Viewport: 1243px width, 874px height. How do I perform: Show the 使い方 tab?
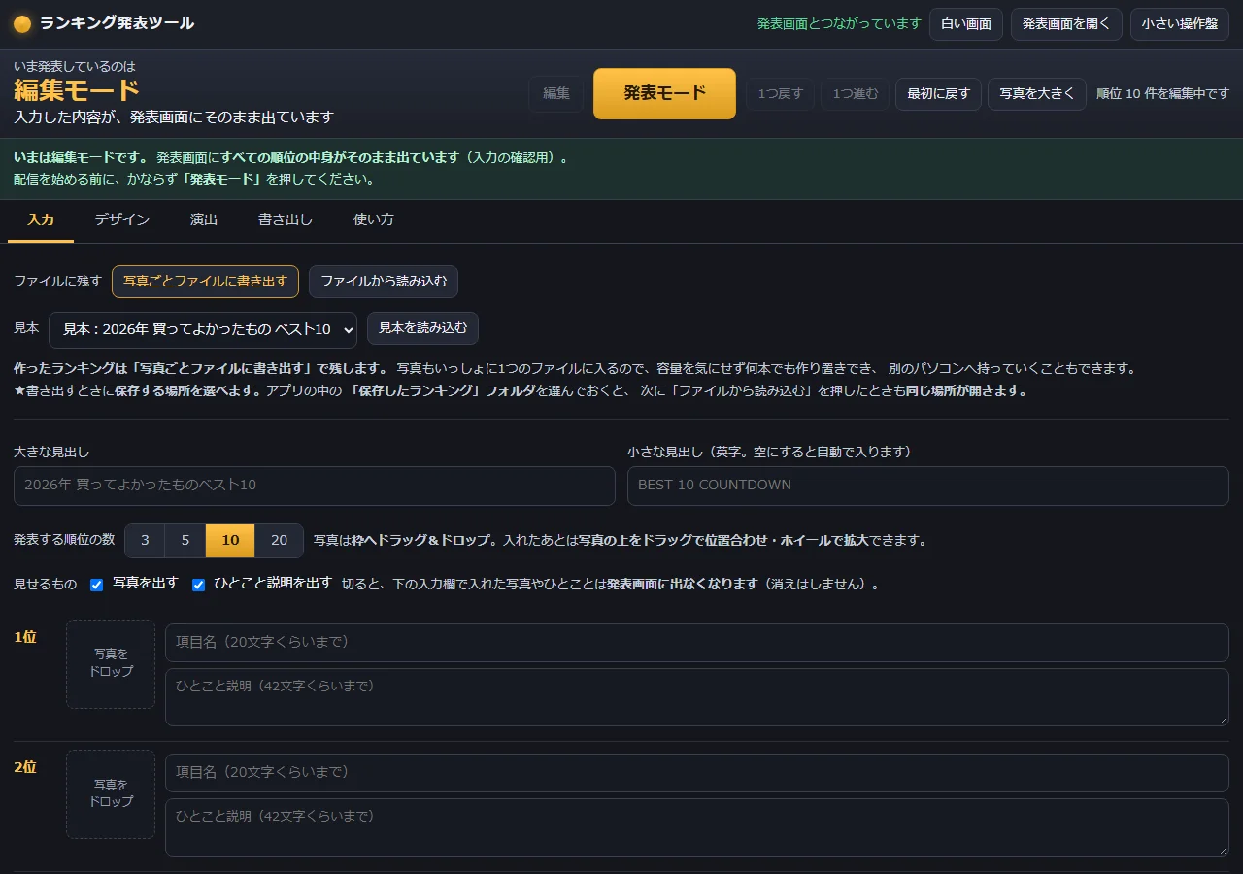click(374, 219)
